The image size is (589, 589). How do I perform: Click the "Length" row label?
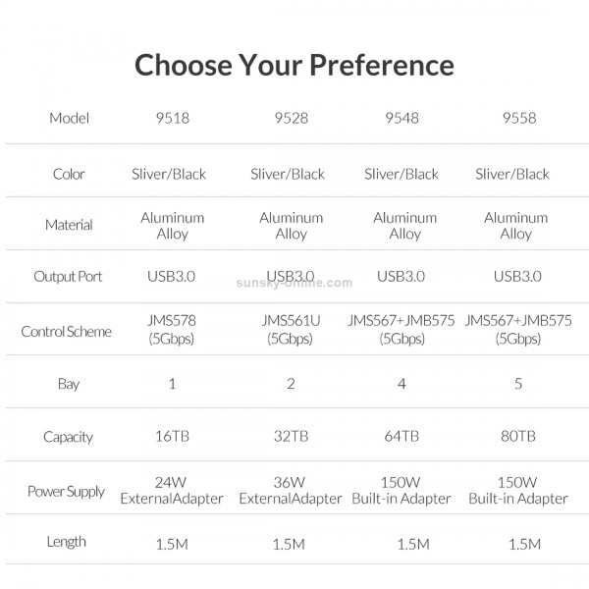pos(67,542)
